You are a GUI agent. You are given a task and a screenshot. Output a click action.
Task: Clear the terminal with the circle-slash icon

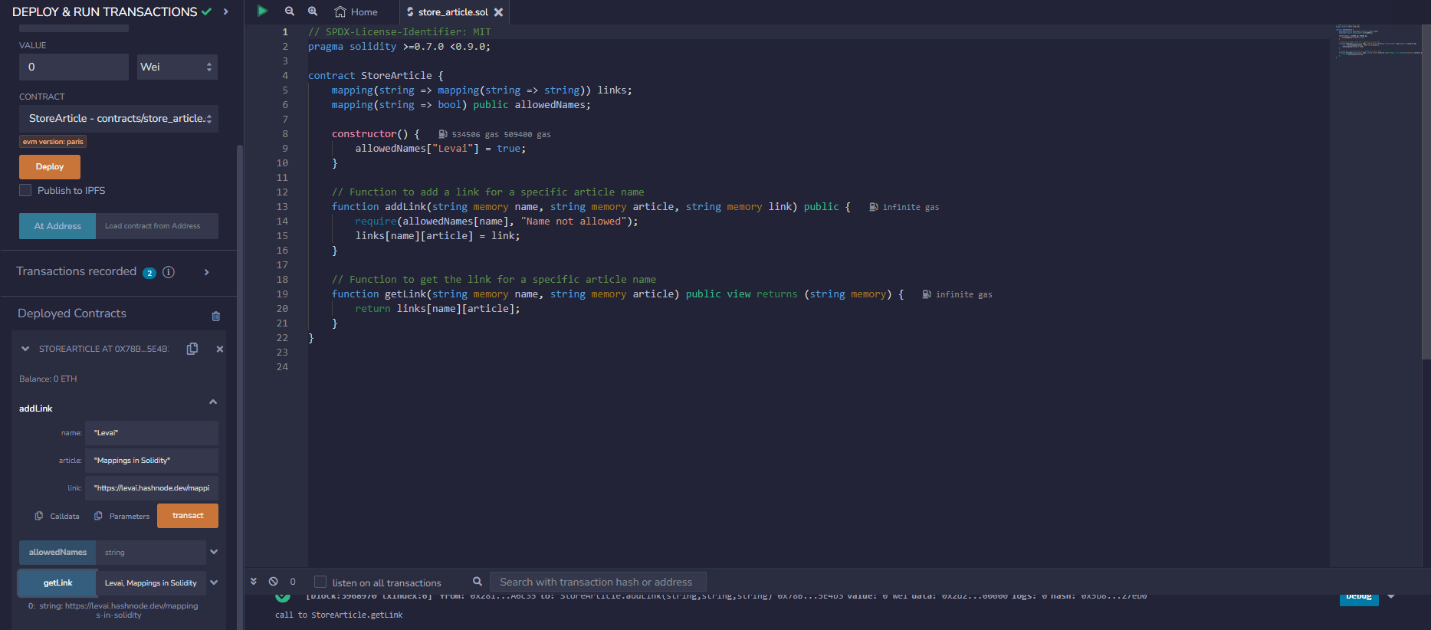[x=273, y=582]
